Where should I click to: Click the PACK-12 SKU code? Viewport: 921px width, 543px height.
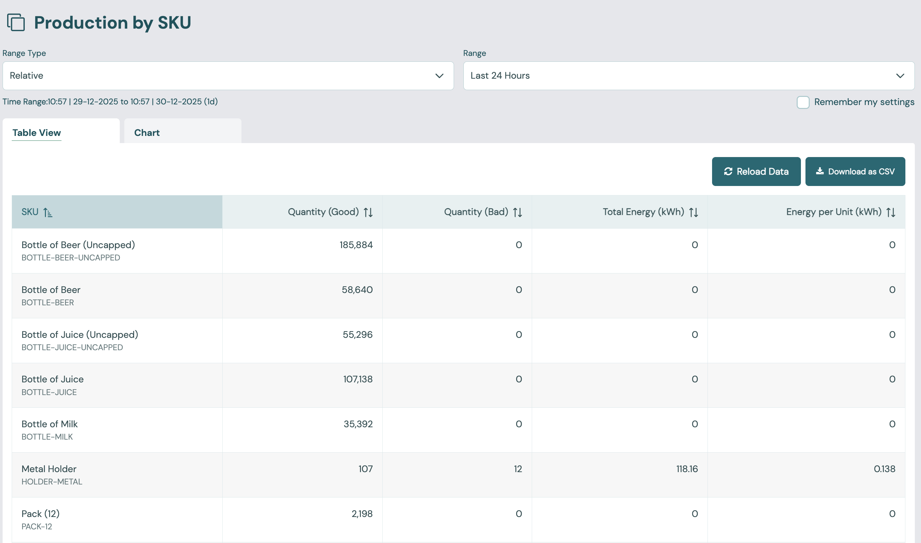[x=37, y=526]
